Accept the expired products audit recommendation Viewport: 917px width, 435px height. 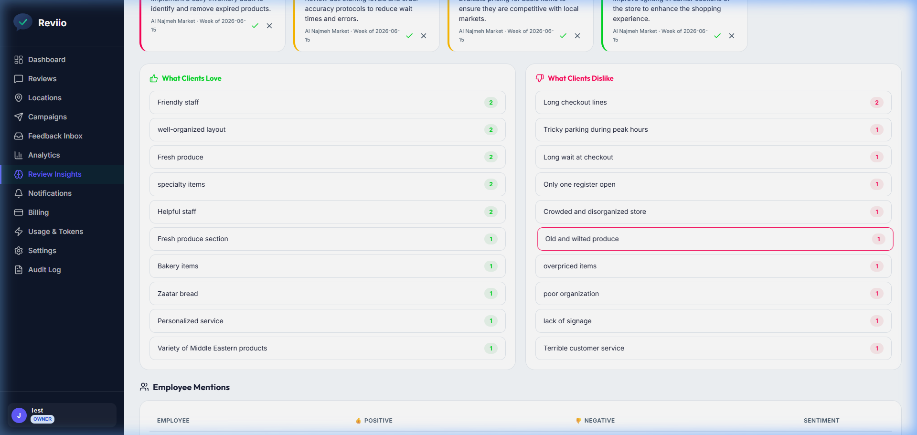[255, 26]
